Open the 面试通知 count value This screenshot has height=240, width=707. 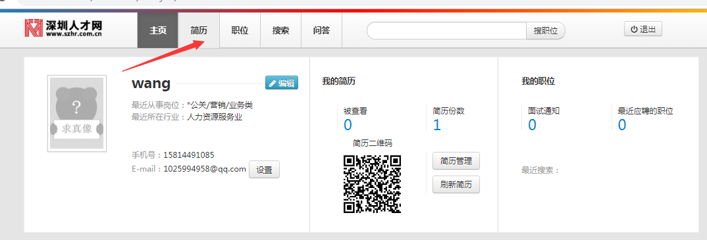coord(532,125)
